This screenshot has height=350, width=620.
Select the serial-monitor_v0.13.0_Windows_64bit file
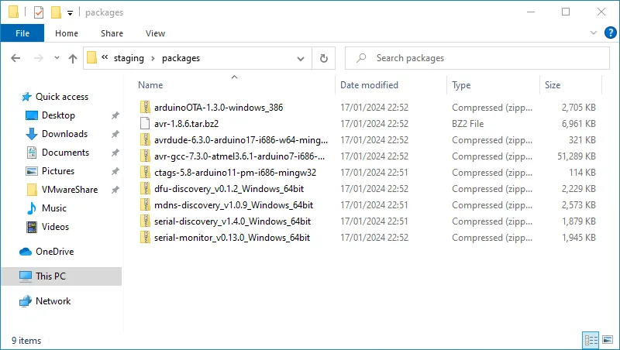(x=232, y=238)
